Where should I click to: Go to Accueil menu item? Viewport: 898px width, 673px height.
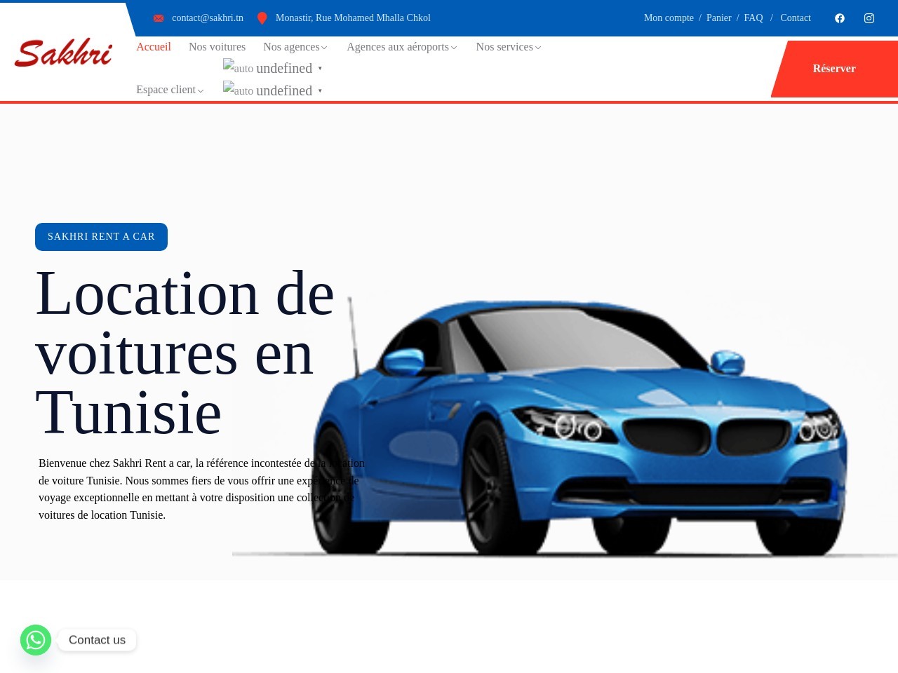[x=154, y=46]
